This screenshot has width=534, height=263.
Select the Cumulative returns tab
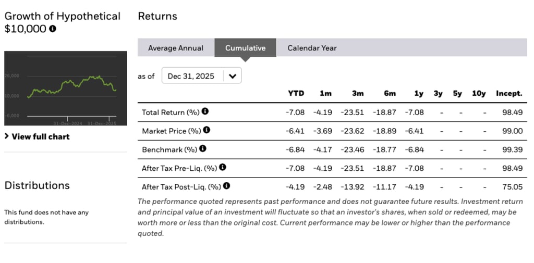[245, 48]
